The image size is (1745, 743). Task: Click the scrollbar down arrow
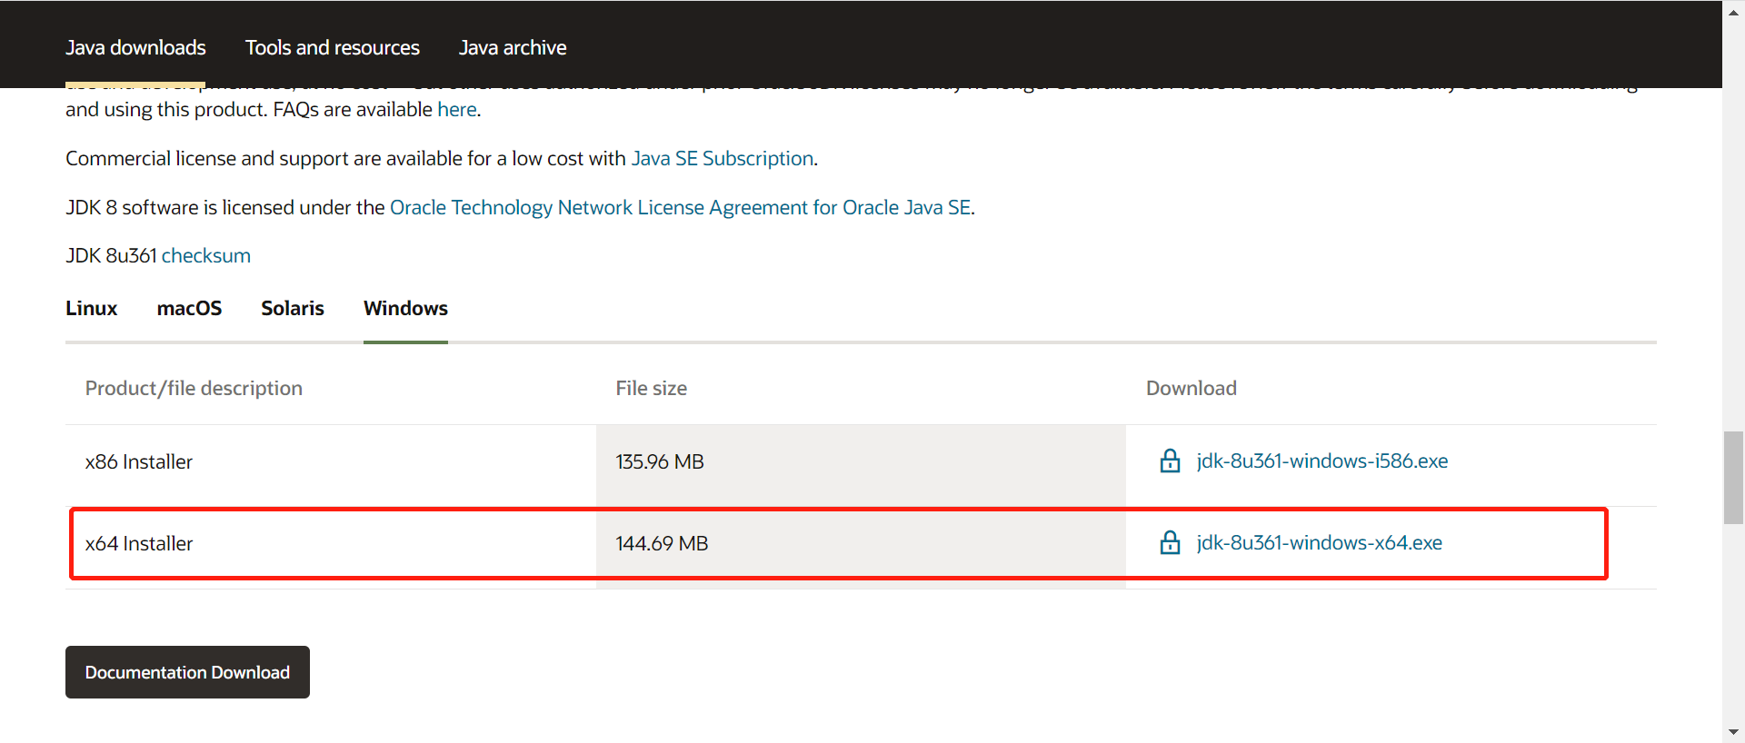pyautogui.click(x=1734, y=732)
